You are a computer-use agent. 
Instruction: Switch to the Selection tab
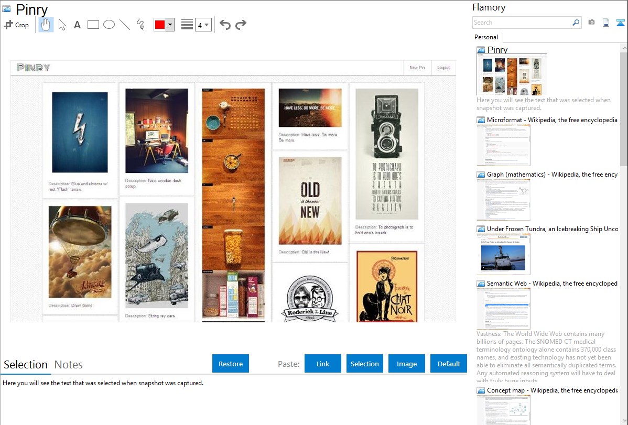tap(26, 365)
